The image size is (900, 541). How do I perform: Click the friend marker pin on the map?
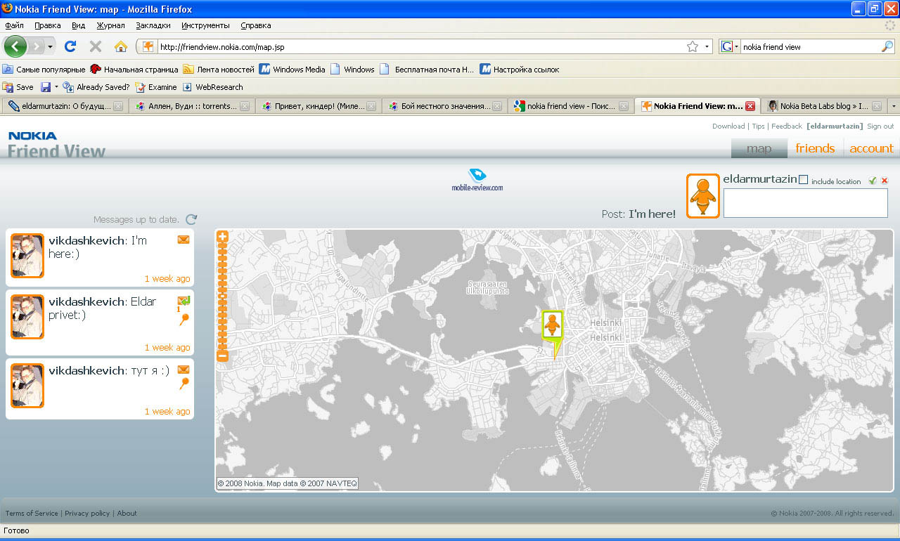click(x=553, y=327)
